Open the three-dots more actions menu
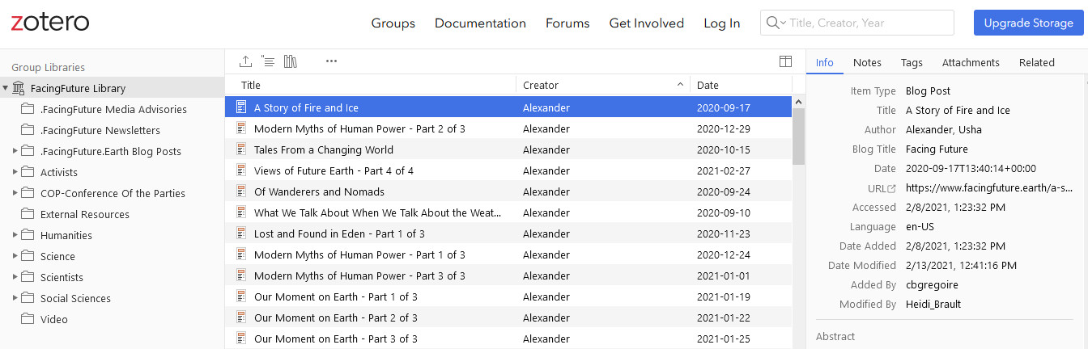Image resolution: width=1088 pixels, height=349 pixels. (331, 61)
